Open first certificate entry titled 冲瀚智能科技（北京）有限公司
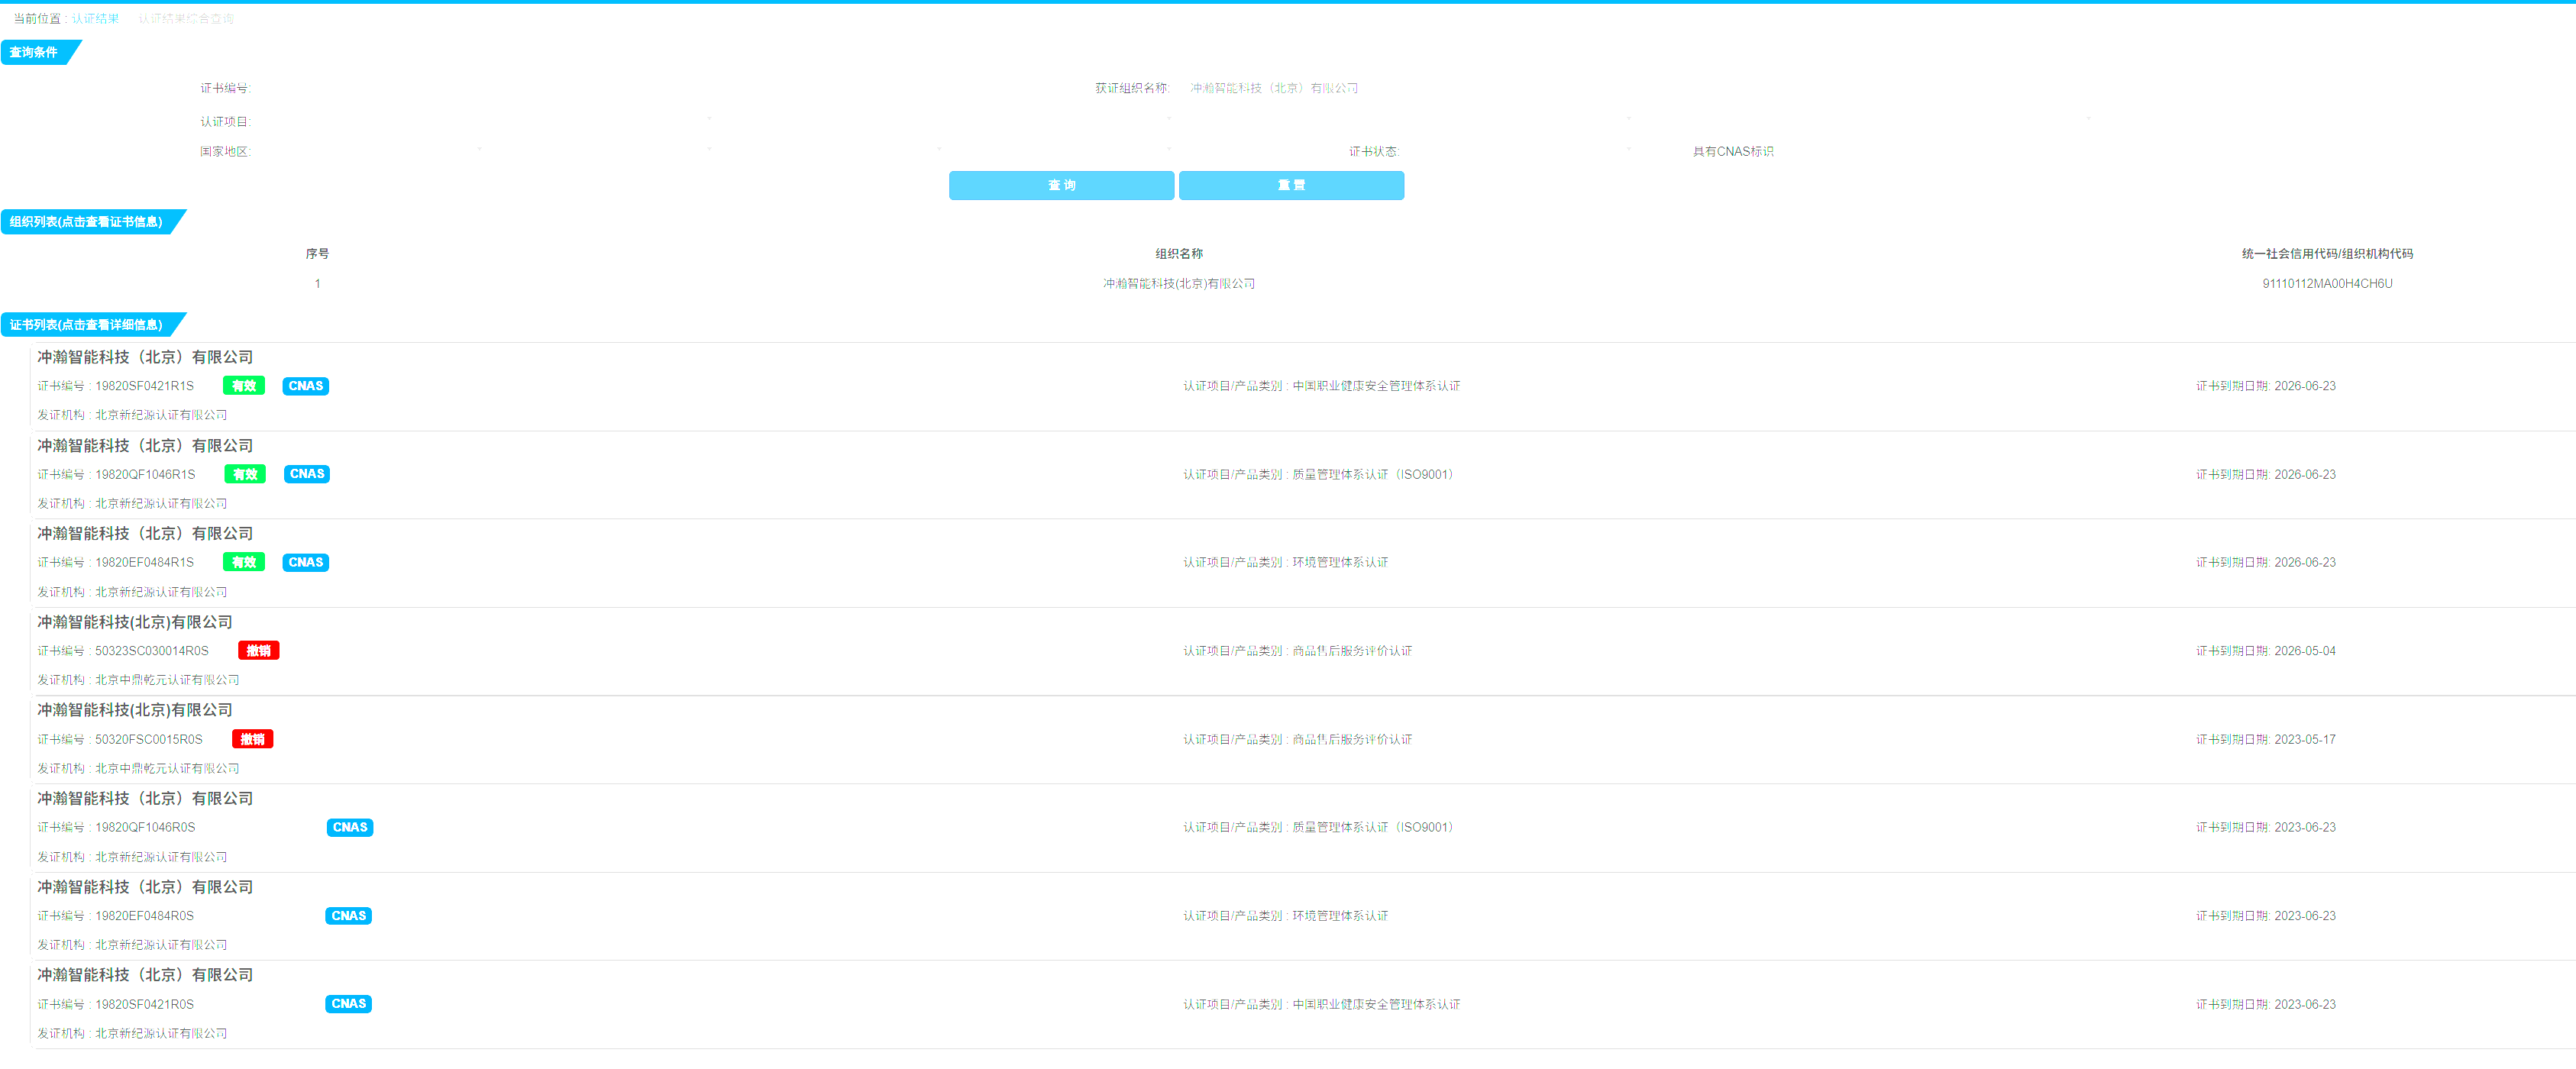2576x1069 pixels. (145, 357)
